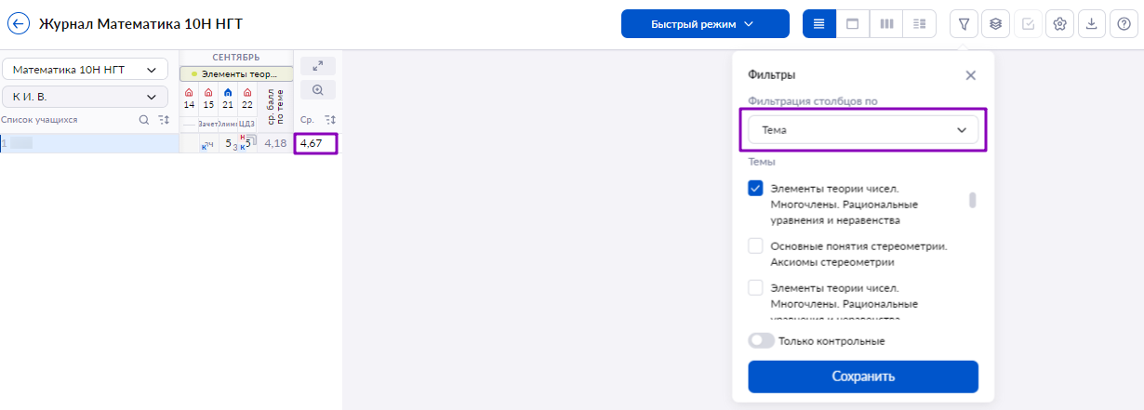
Task: Enable Только контрольные switch
Action: [762, 341]
